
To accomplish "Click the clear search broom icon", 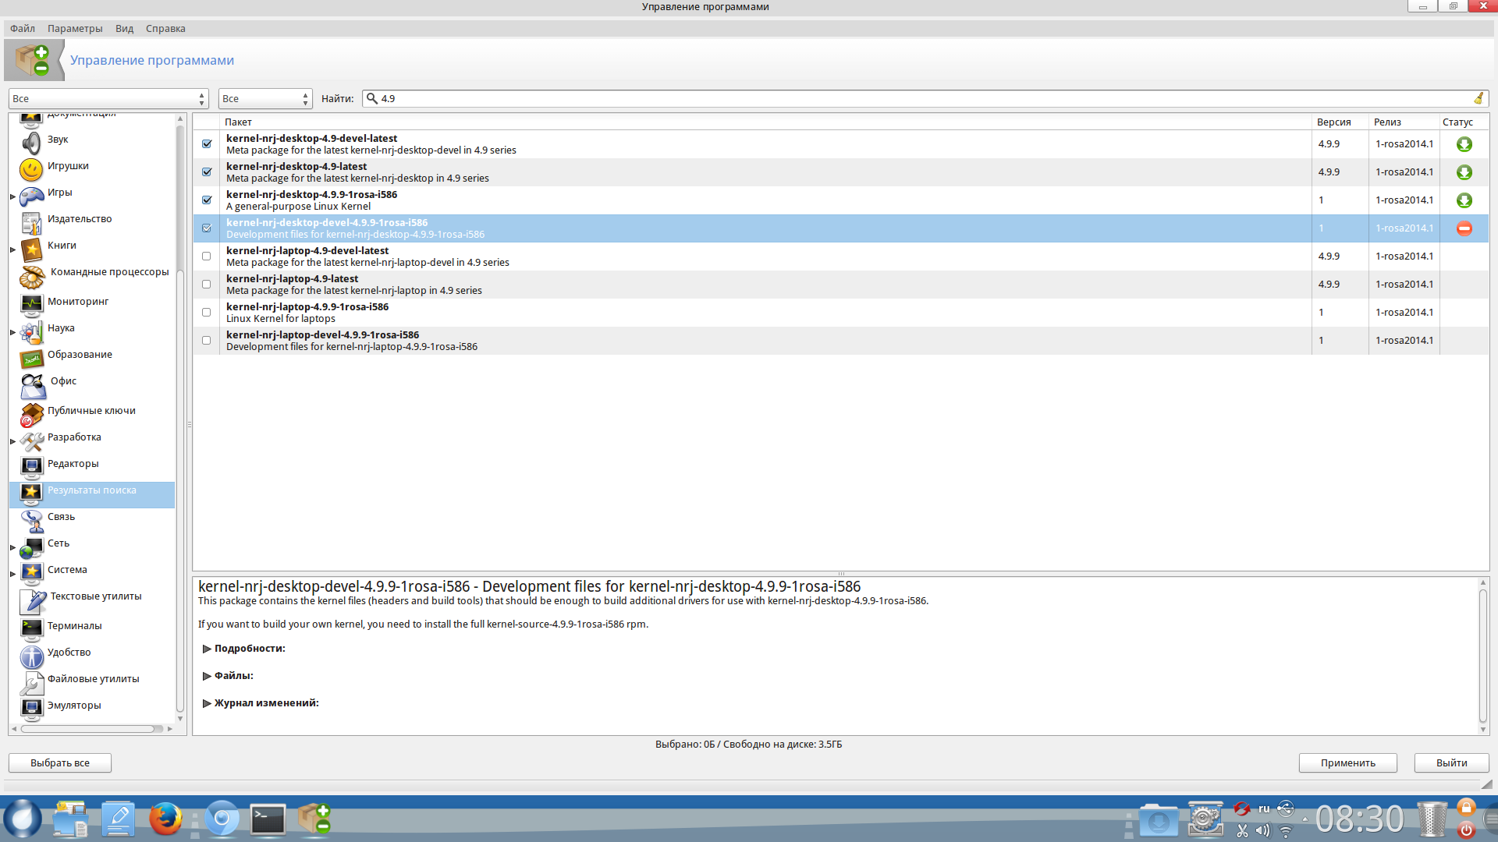I will (x=1478, y=98).
